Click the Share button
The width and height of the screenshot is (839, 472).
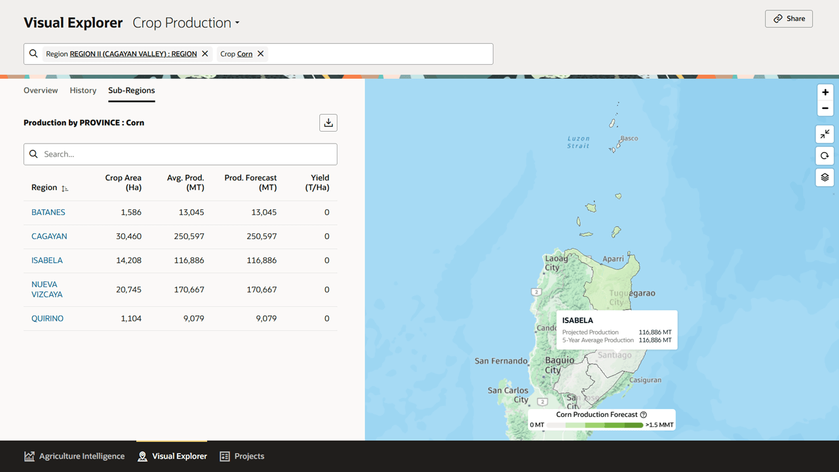[789, 18]
